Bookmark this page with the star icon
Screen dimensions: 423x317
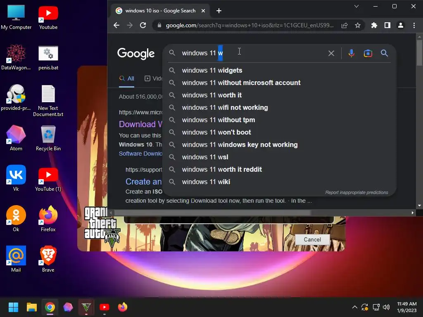coord(358,25)
